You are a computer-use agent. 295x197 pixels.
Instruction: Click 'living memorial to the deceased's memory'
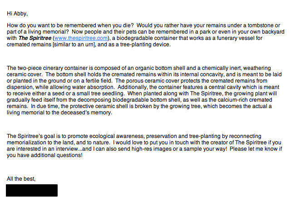[59, 113]
